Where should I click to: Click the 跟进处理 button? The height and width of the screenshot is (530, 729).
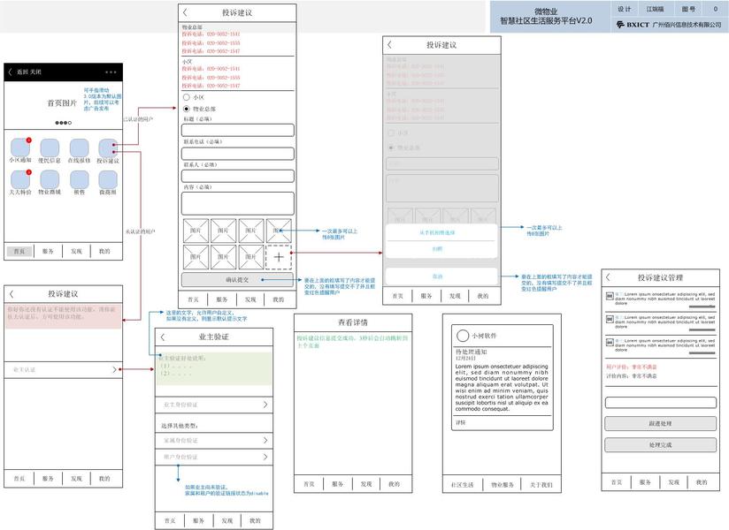point(660,423)
